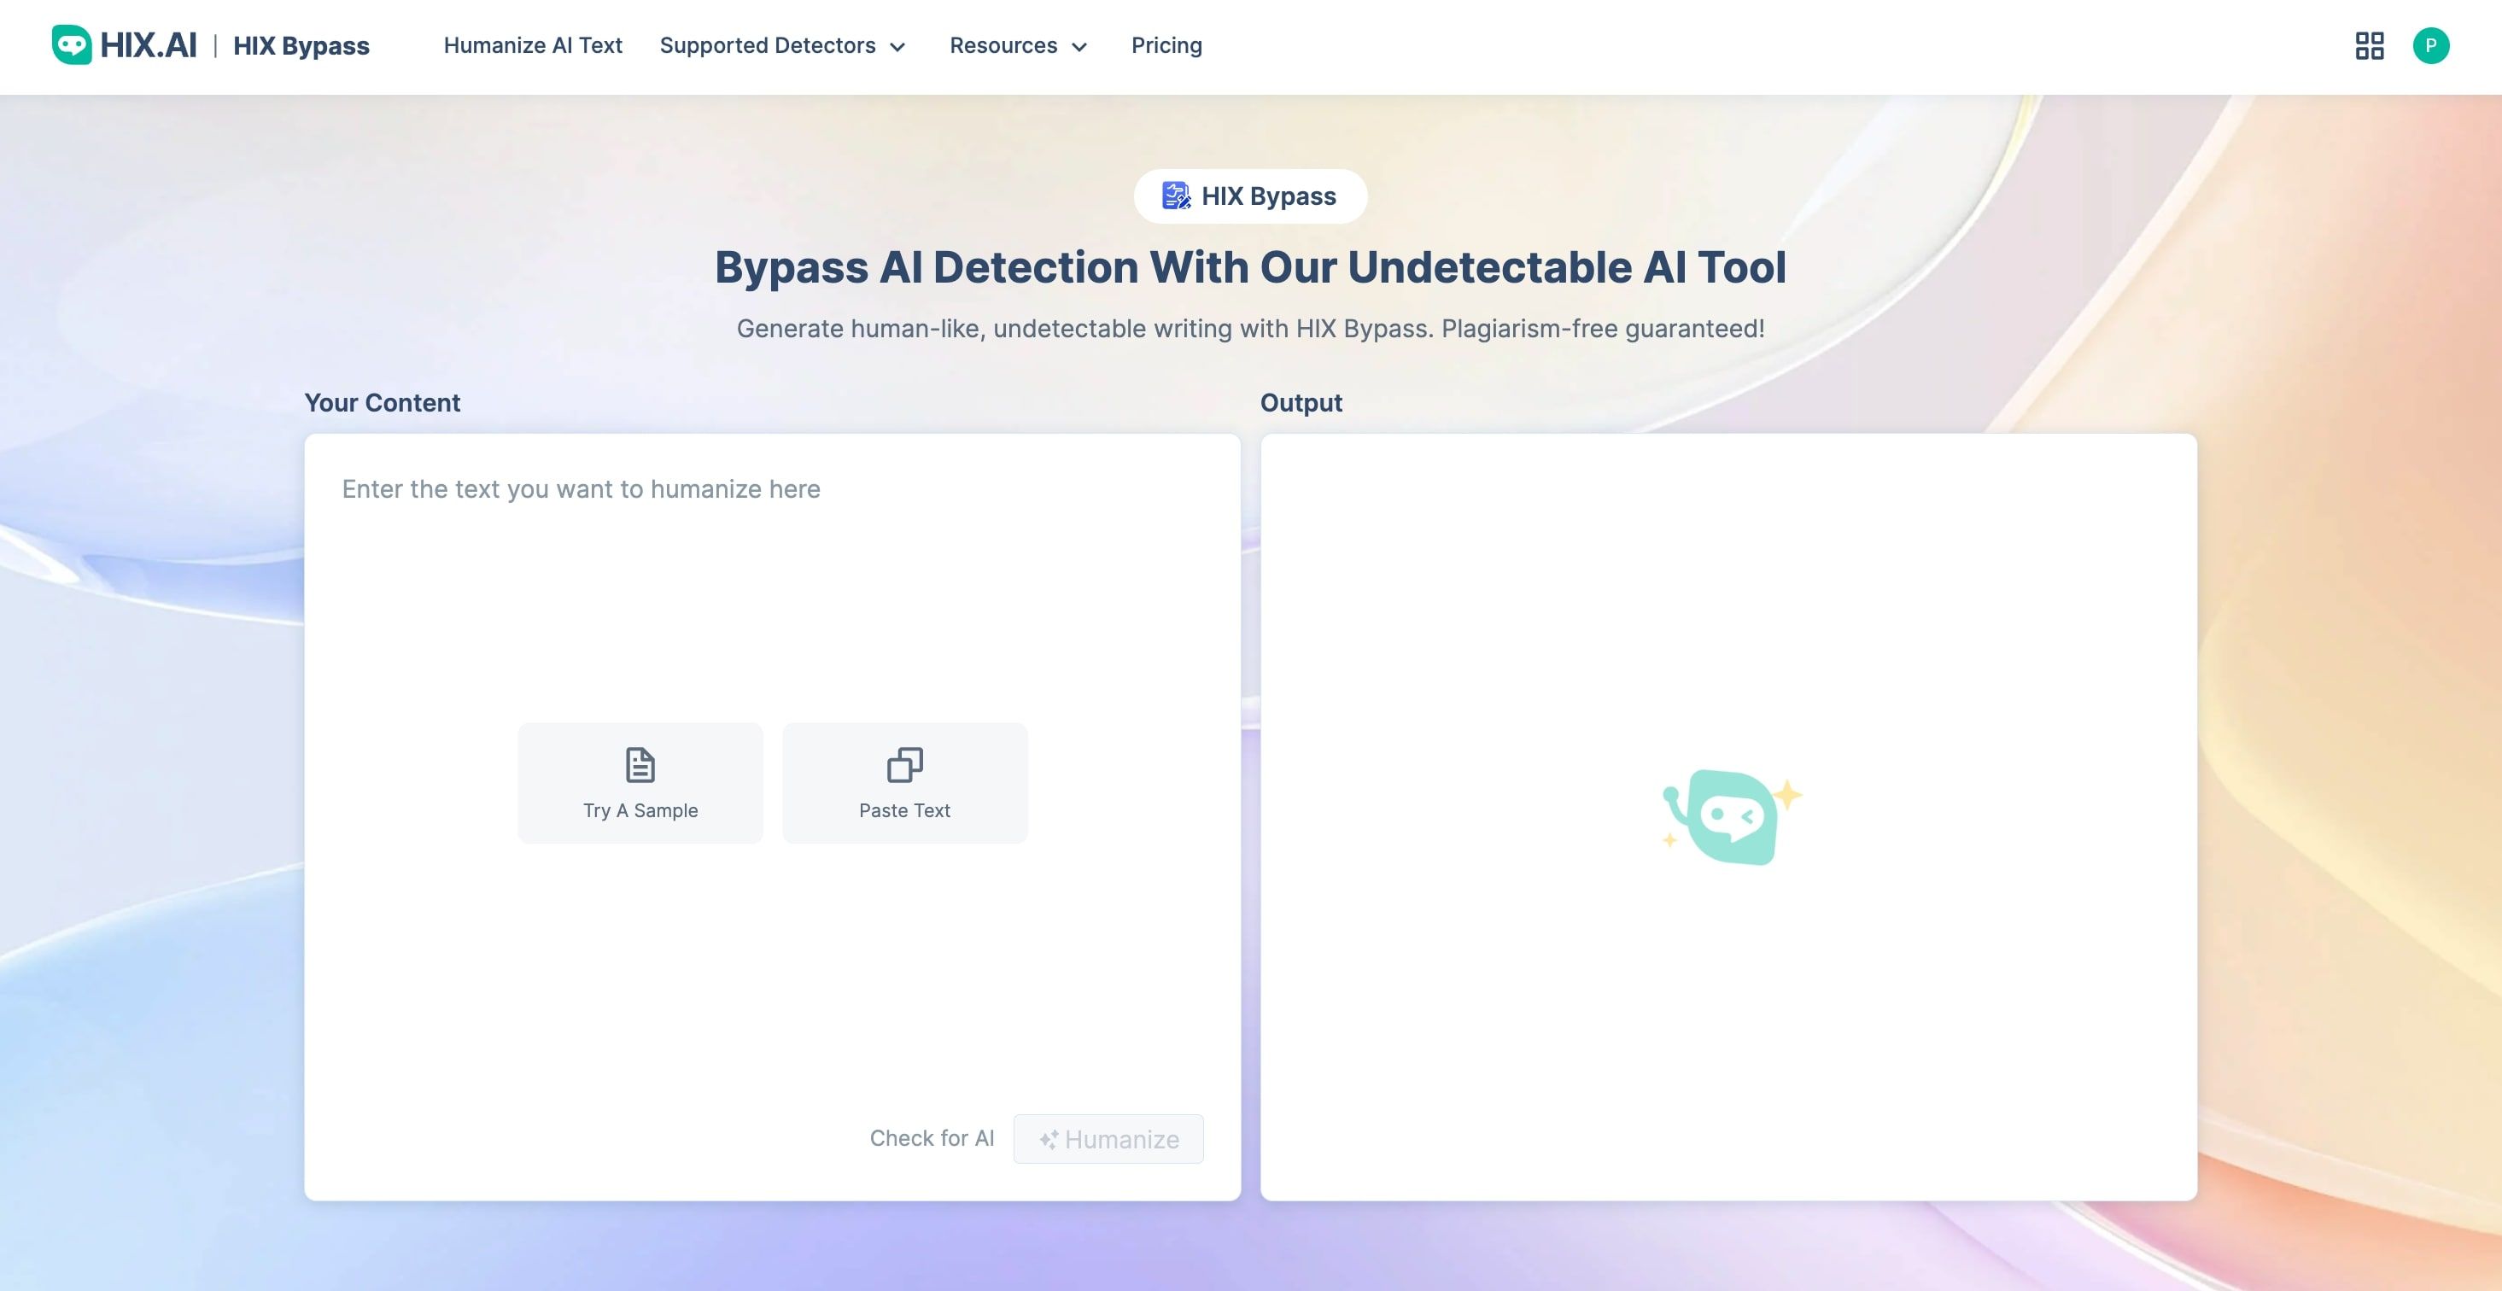
Task: Click the main headline about Undetectable AI Tool
Action: [1250, 268]
